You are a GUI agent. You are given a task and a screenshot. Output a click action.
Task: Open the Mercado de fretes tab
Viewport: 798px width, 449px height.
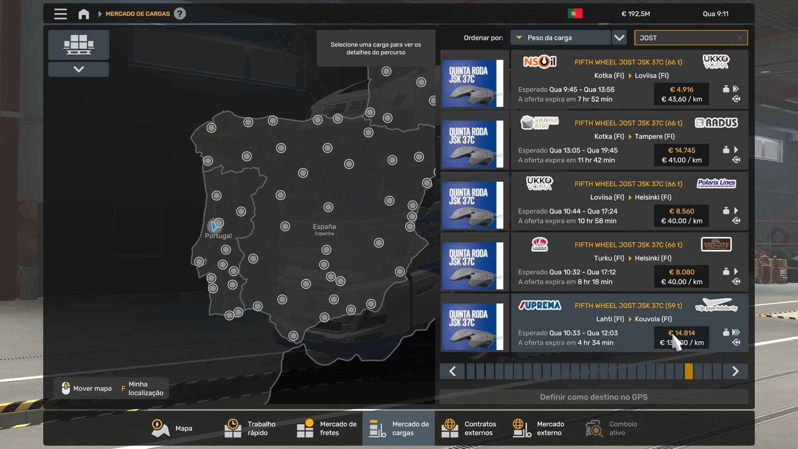coord(327,428)
